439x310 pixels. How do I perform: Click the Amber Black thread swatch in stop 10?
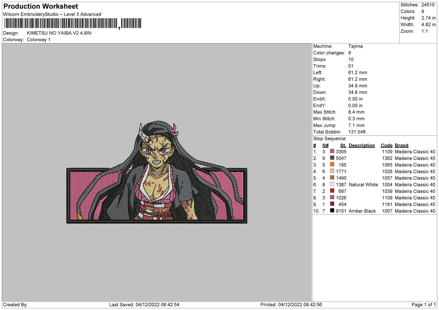(332, 211)
